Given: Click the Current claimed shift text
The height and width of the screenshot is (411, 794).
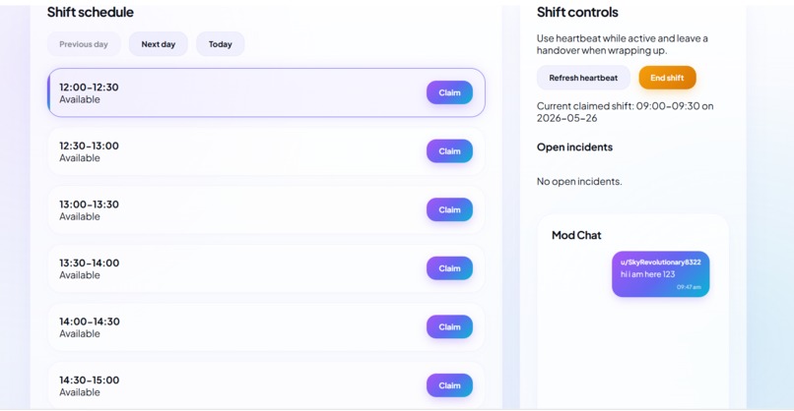Looking at the screenshot, I should tap(625, 112).
